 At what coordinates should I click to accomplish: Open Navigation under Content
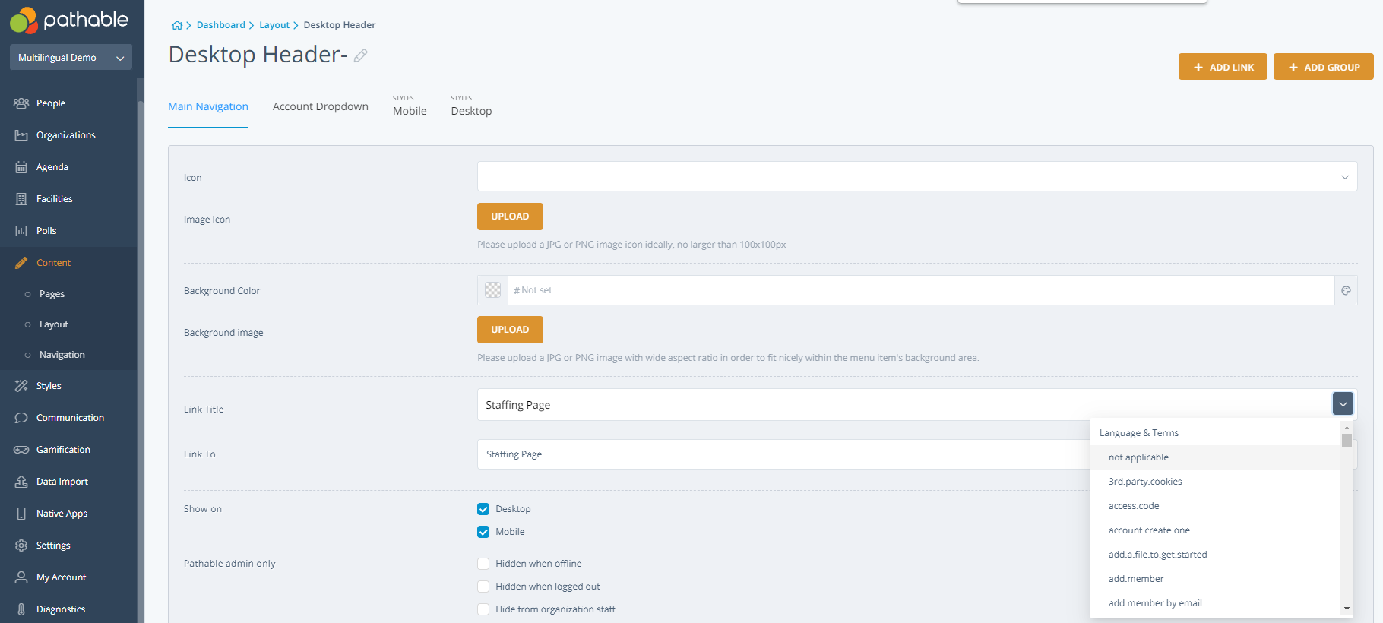[62, 355]
